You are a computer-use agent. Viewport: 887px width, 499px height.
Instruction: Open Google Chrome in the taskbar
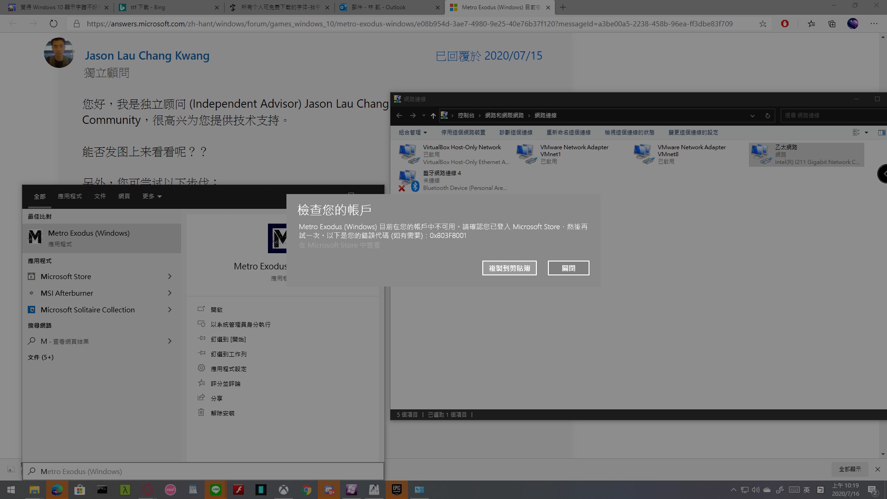[x=306, y=490]
